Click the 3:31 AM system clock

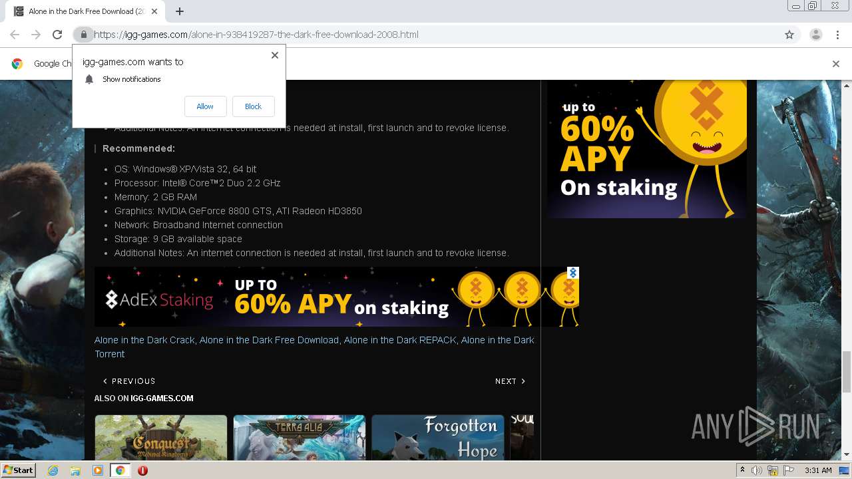coord(818,470)
